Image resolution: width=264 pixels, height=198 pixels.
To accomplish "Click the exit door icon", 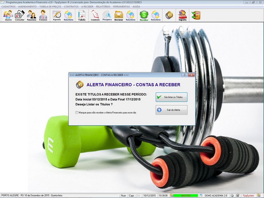I will pos(196,15).
